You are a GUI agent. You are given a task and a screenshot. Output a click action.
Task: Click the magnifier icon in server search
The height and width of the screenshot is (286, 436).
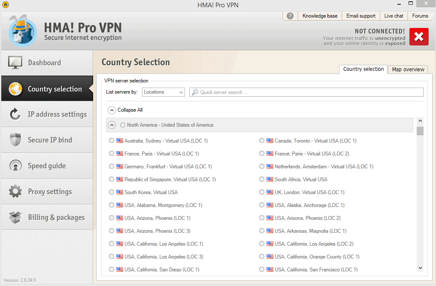[x=195, y=92]
